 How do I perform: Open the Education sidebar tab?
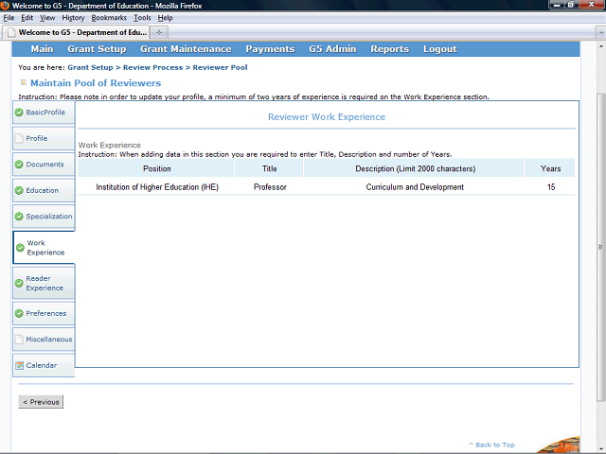pyautogui.click(x=43, y=190)
